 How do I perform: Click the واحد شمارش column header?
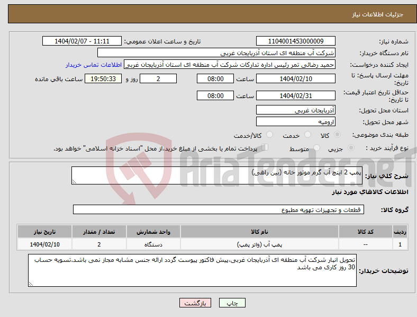(153, 232)
